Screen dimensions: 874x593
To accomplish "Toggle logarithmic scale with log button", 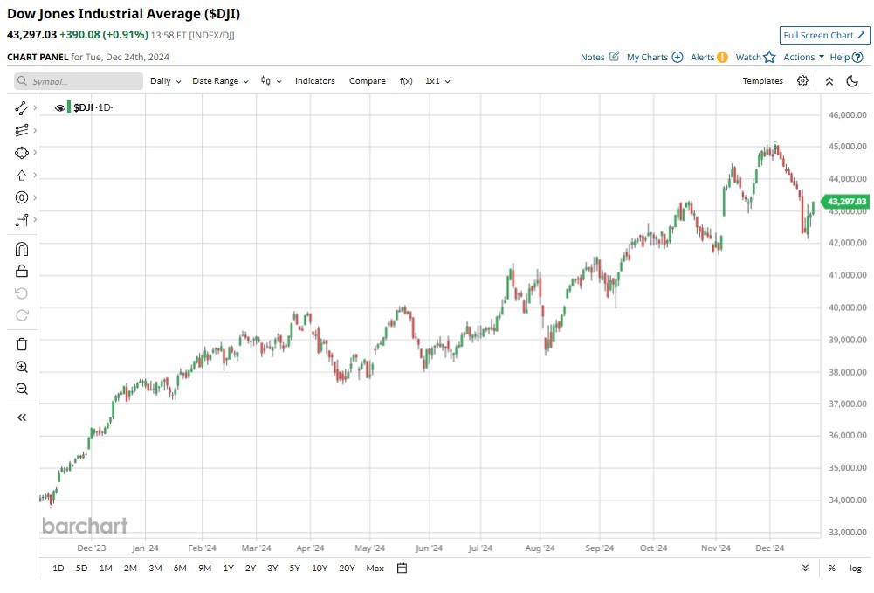I will pyautogui.click(x=856, y=569).
